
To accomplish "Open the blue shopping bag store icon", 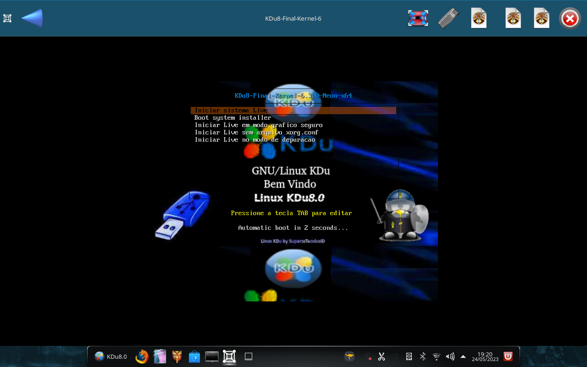I will (194, 356).
